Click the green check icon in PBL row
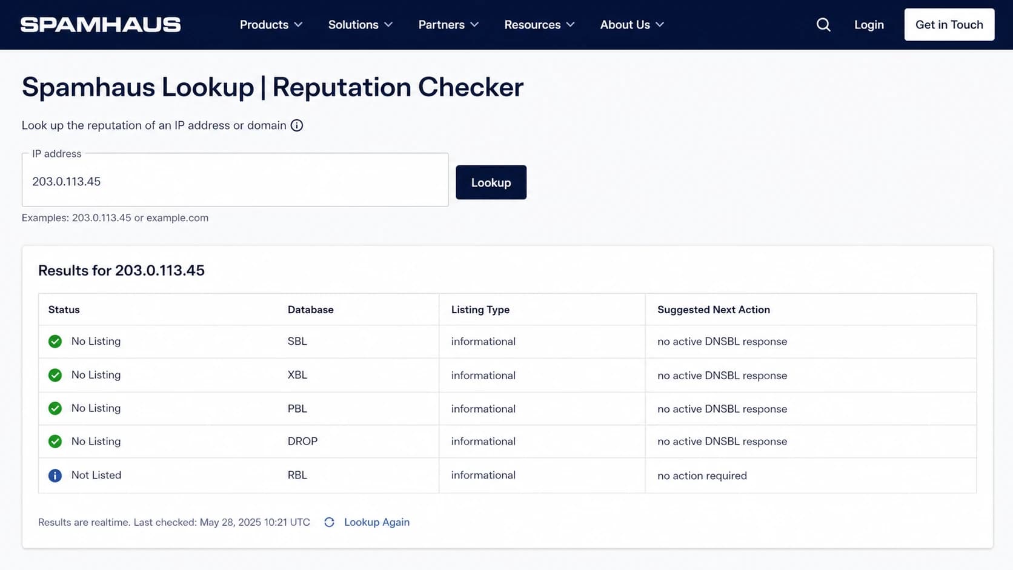The height and width of the screenshot is (570, 1013). click(55, 408)
